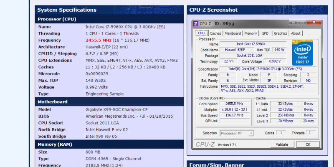Click the Intel Haswell-E rev 02 value
Image resolution: width=334 pixels, height=167 pixels.
pyautogui.click(x=107, y=130)
